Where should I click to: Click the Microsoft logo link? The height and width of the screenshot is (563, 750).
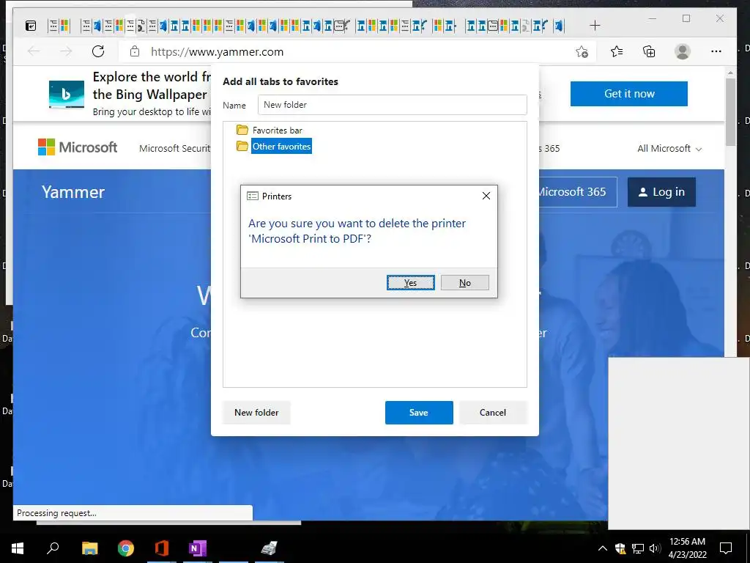78,147
